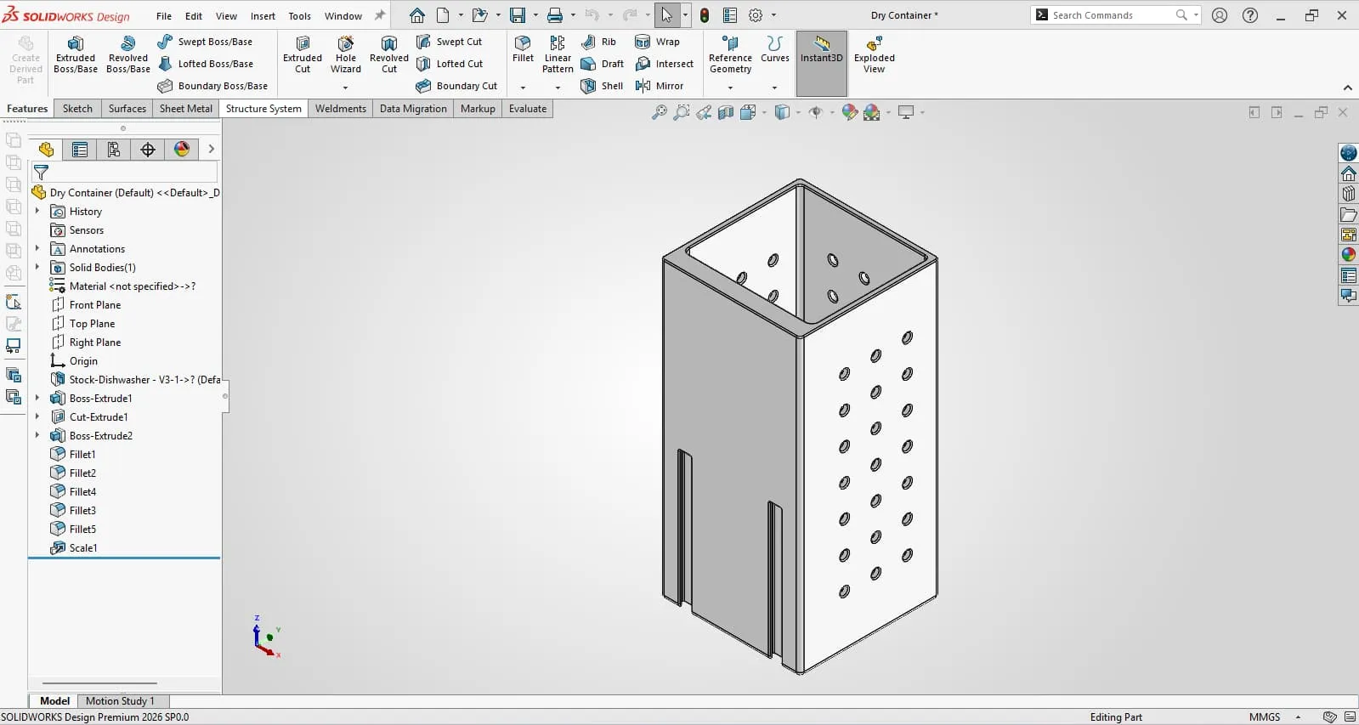This screenshot has height=725, width=1359.
Task: Select the Extruded Cut tool
Action: 303,55
